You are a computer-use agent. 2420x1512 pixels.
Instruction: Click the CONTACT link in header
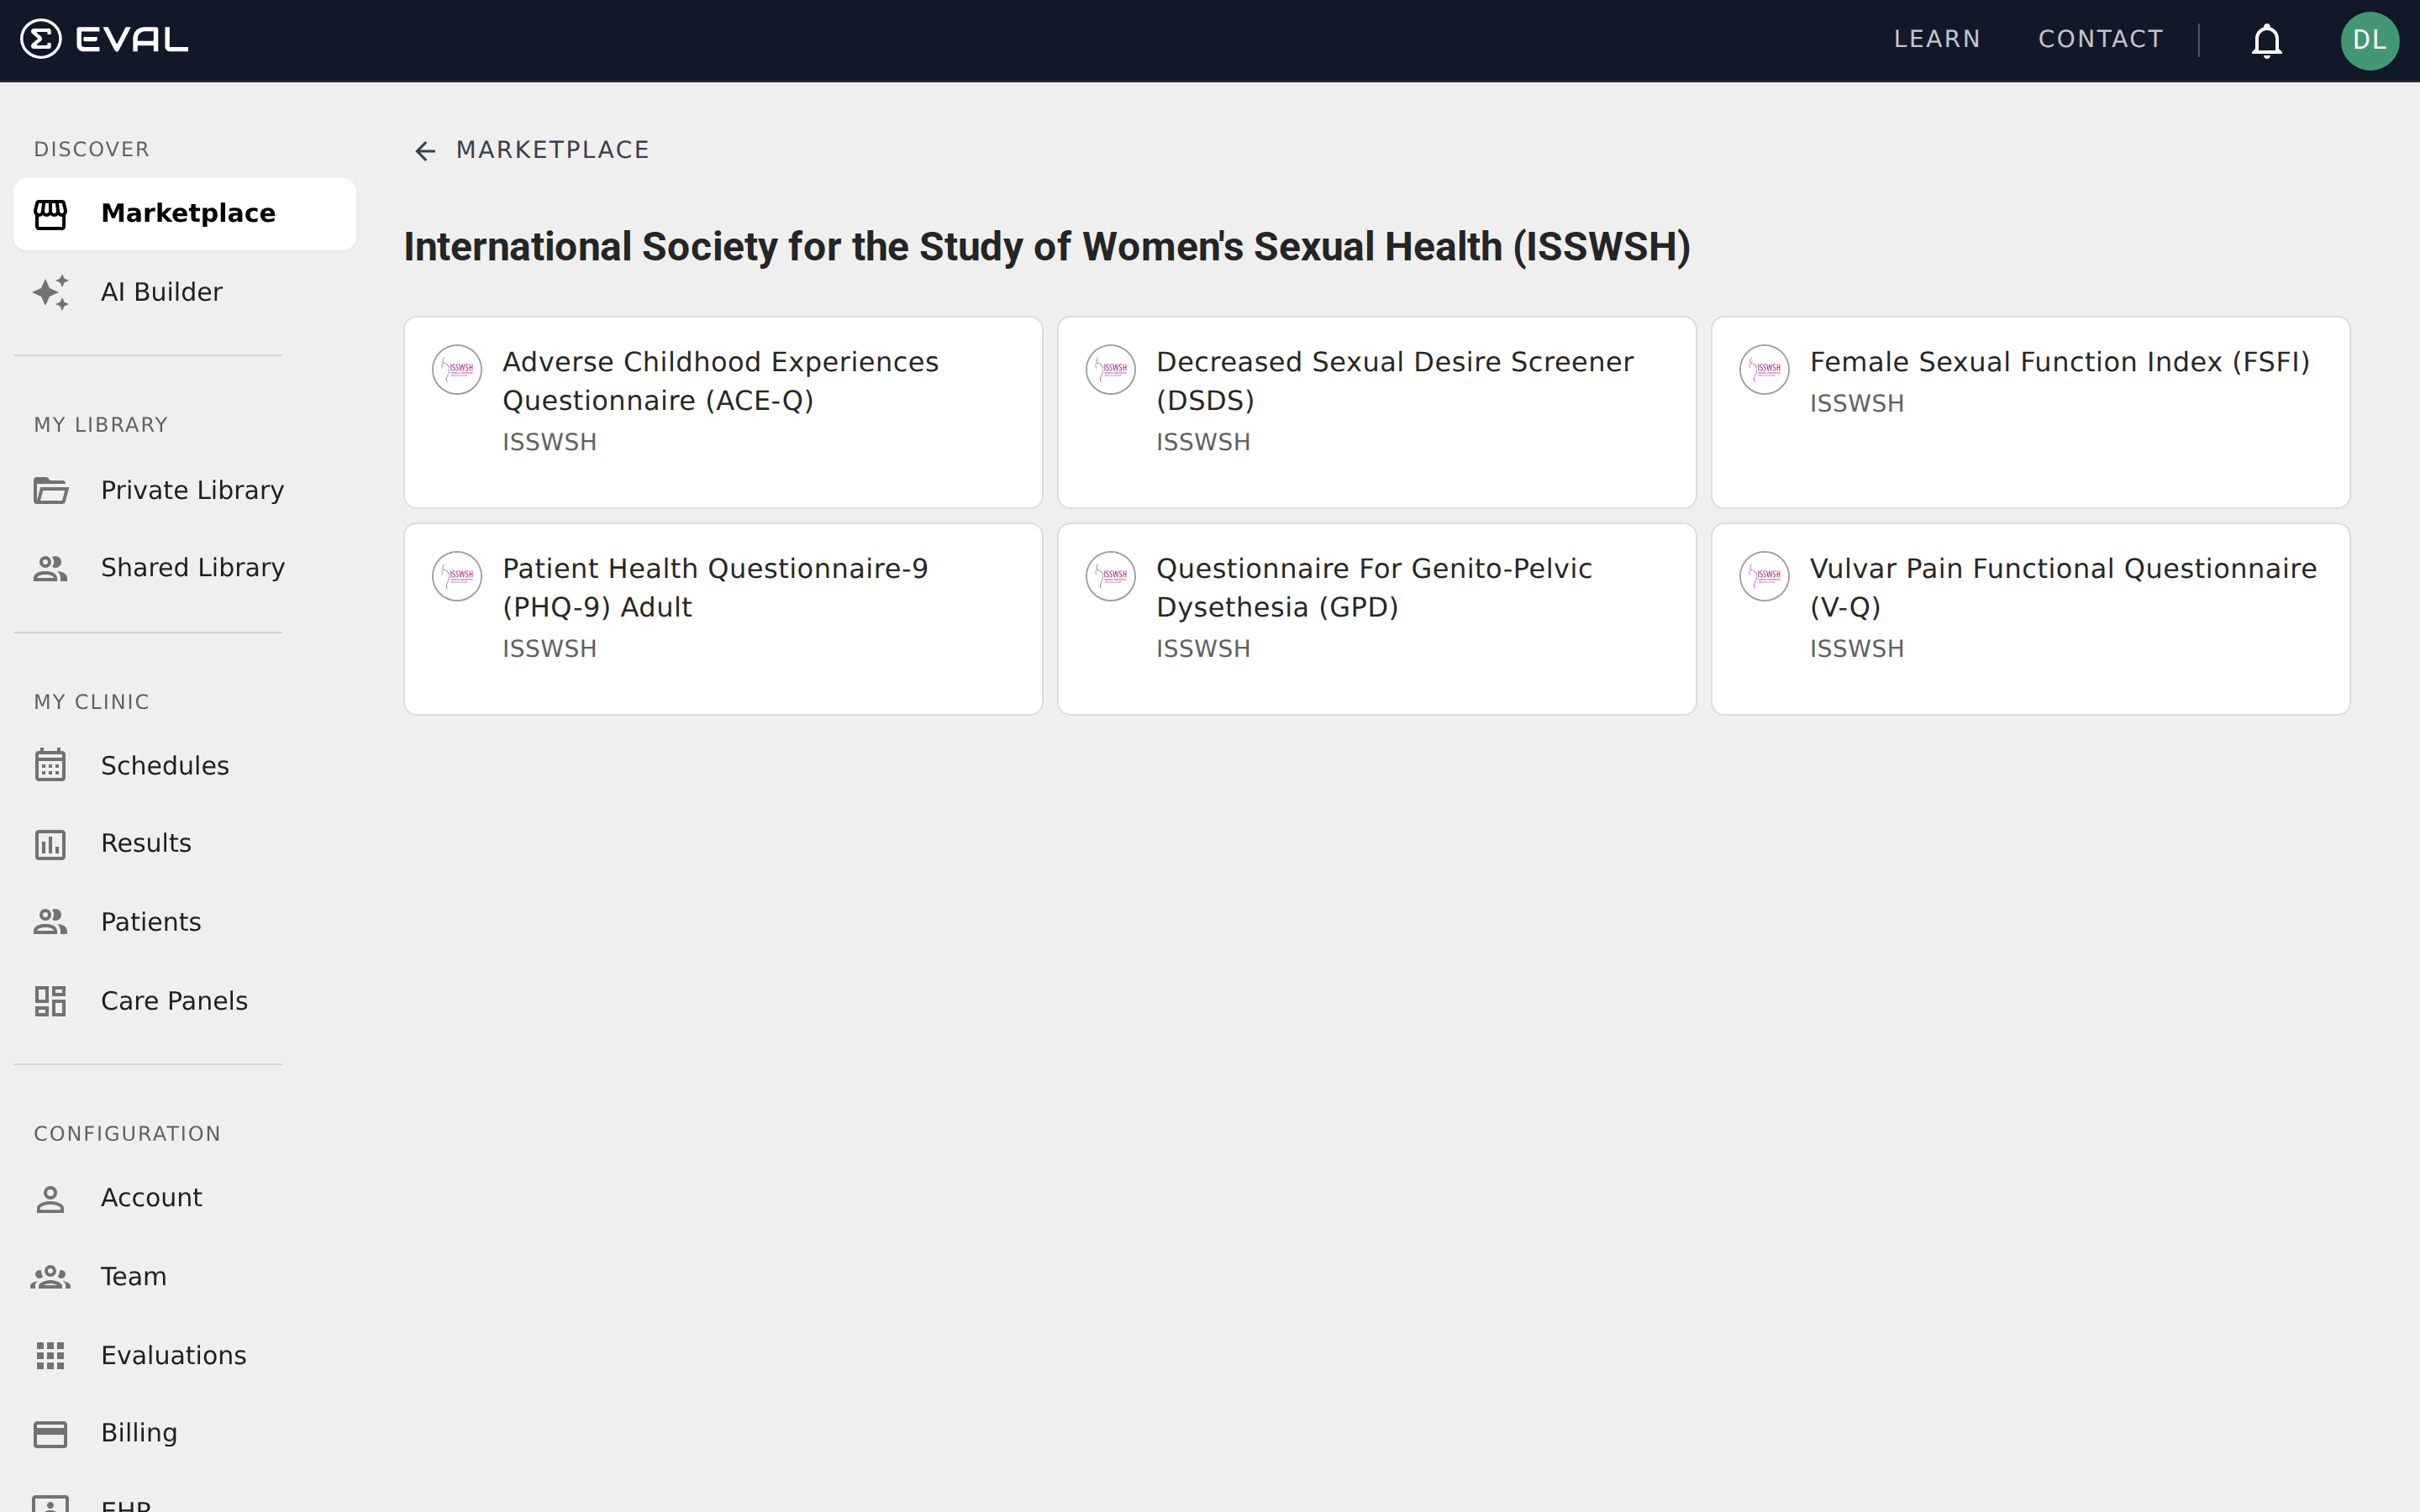pos(2100,40)
